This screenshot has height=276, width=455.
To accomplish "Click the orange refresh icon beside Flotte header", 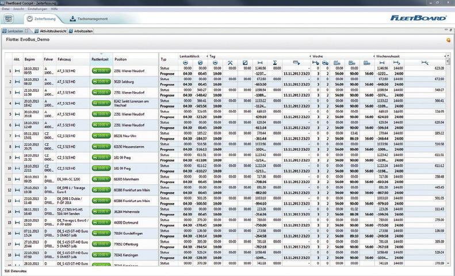I will pos(449,40).
